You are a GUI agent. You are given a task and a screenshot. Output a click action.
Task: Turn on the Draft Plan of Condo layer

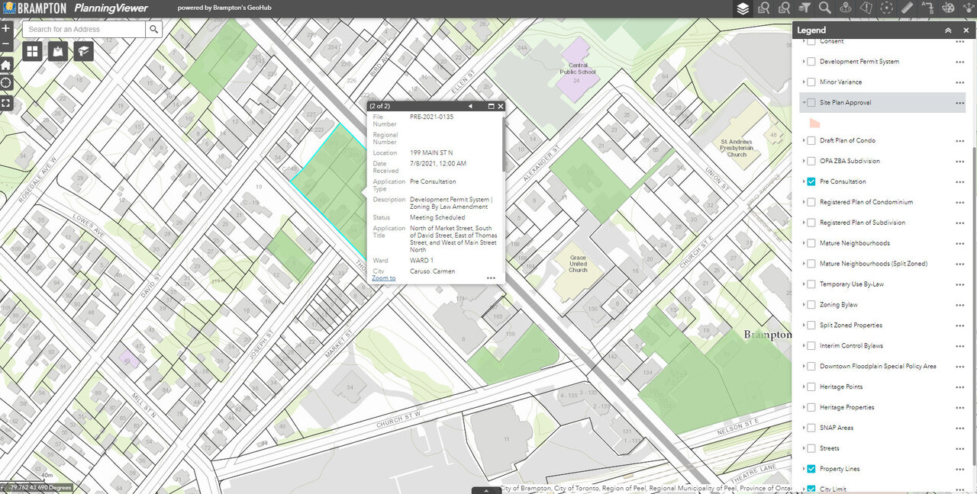811,141
